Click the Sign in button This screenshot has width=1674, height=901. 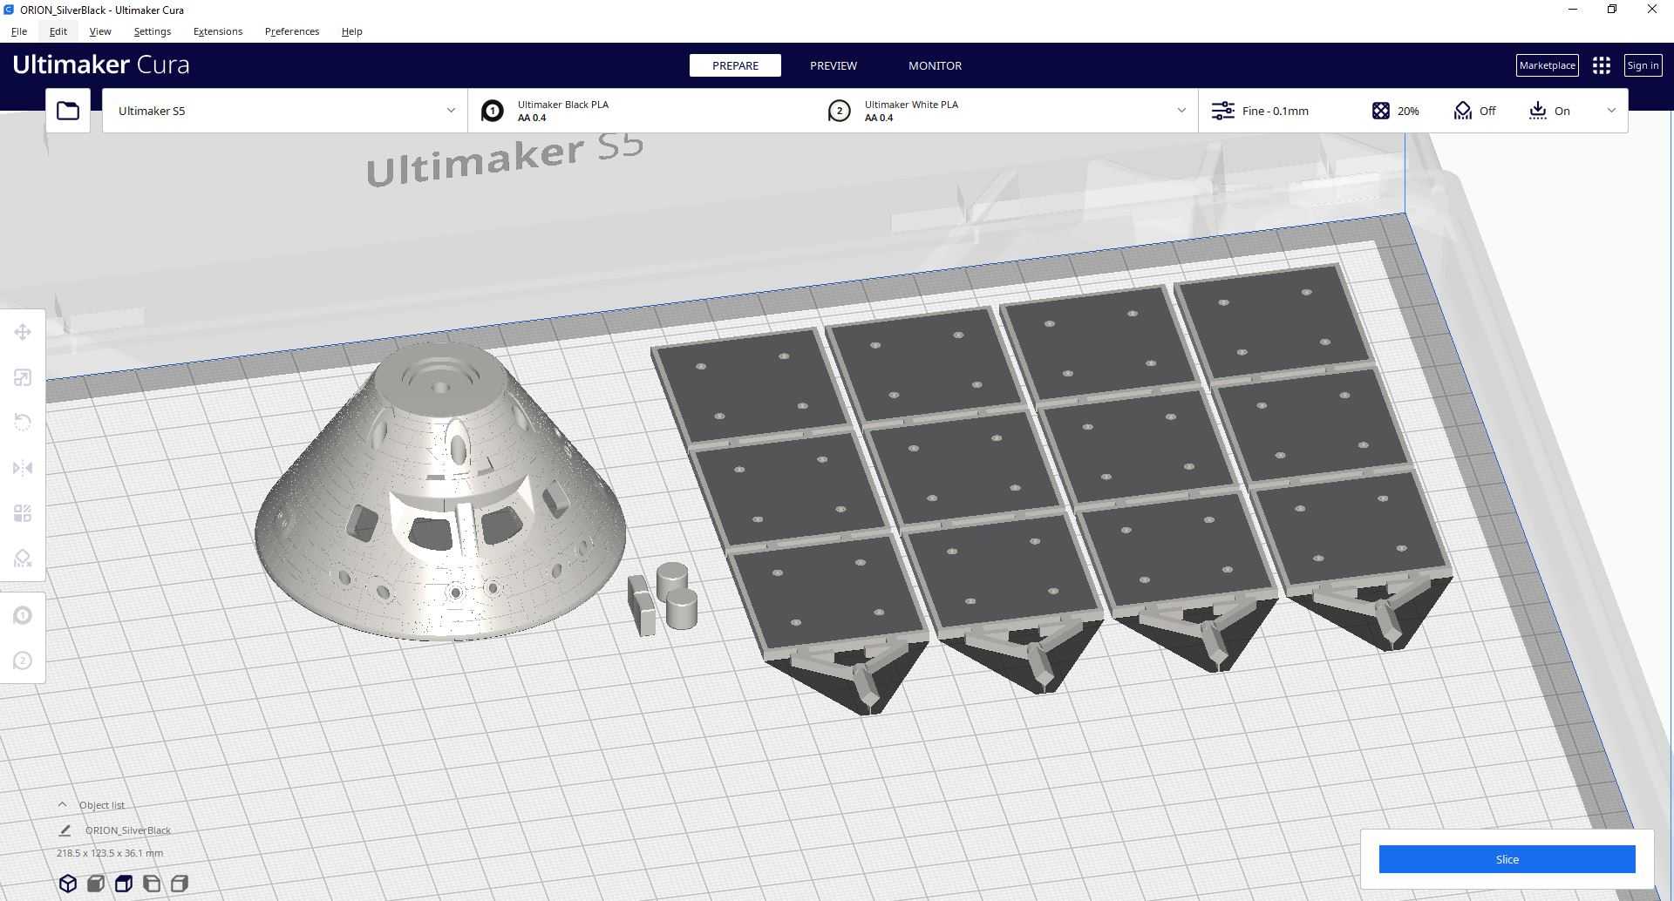point(1643,65)
